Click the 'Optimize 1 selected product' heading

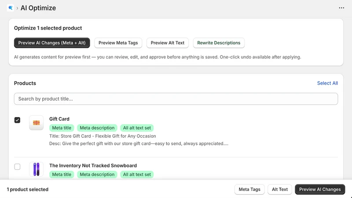(48, 28)
